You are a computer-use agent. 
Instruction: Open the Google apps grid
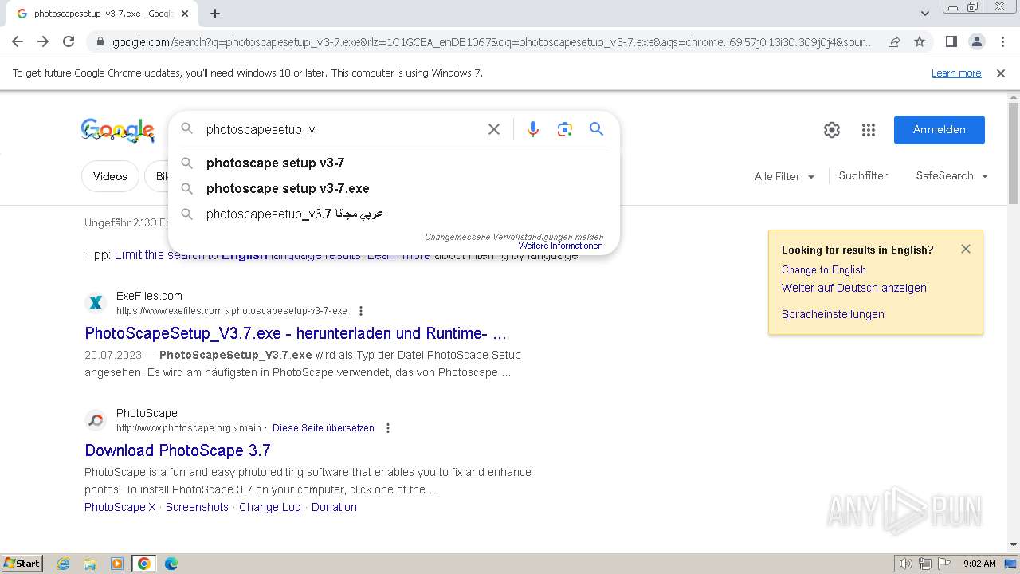click(869, 130)
